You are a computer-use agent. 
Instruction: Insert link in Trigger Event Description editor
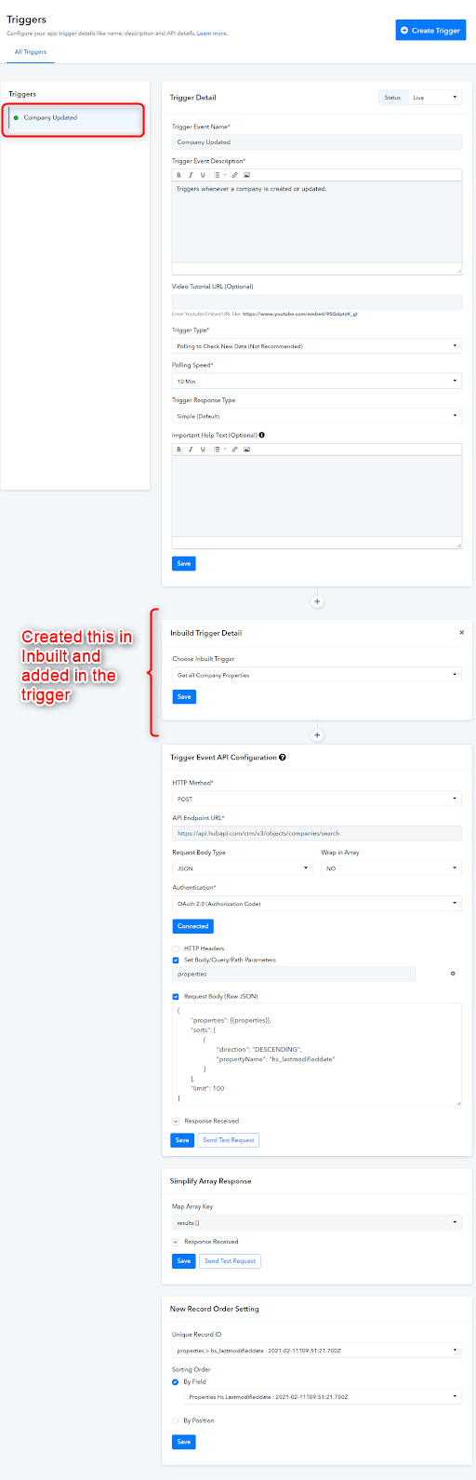coord(234,175)
